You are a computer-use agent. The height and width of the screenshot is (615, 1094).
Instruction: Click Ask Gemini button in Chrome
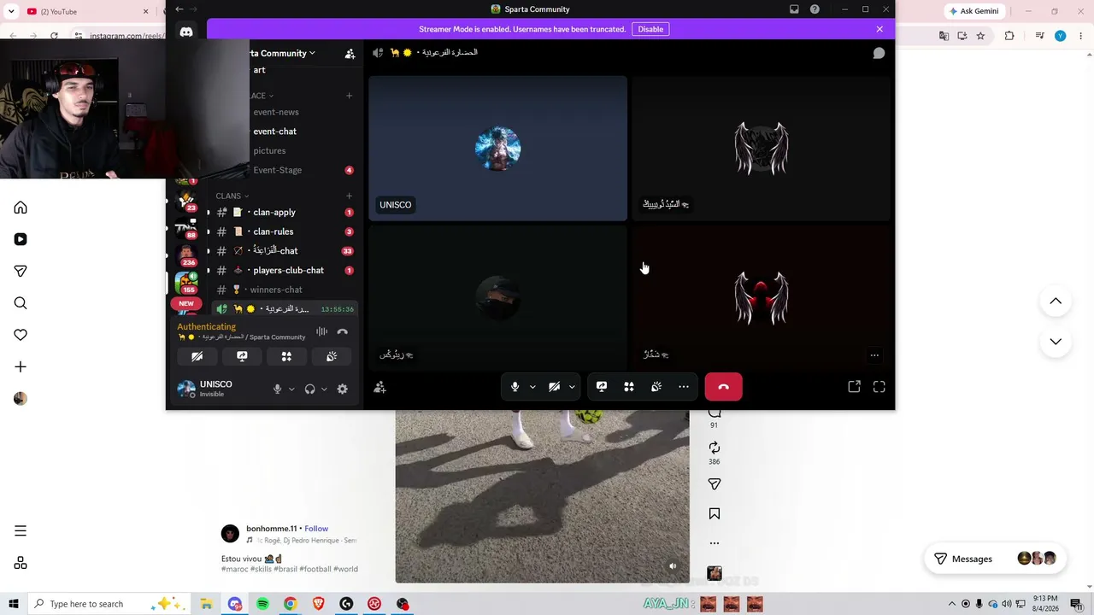point(973,11)
